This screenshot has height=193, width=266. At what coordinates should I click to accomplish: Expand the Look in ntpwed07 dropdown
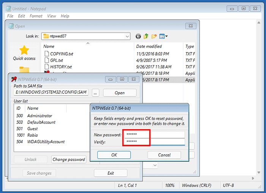(x=127, y=36)
